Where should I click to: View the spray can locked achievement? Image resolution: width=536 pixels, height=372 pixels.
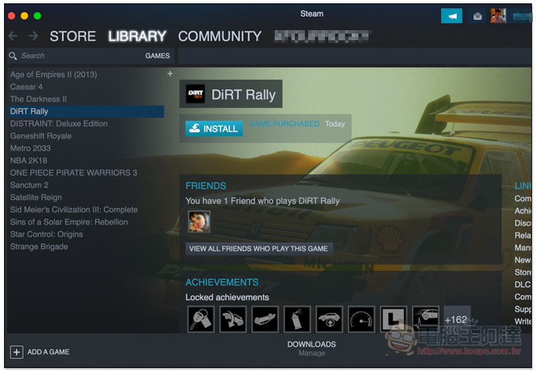pyautogui.click(x=297, y=319)
